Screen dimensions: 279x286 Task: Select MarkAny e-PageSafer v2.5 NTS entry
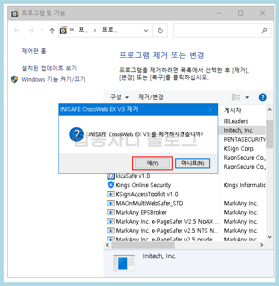coord(167,231)
